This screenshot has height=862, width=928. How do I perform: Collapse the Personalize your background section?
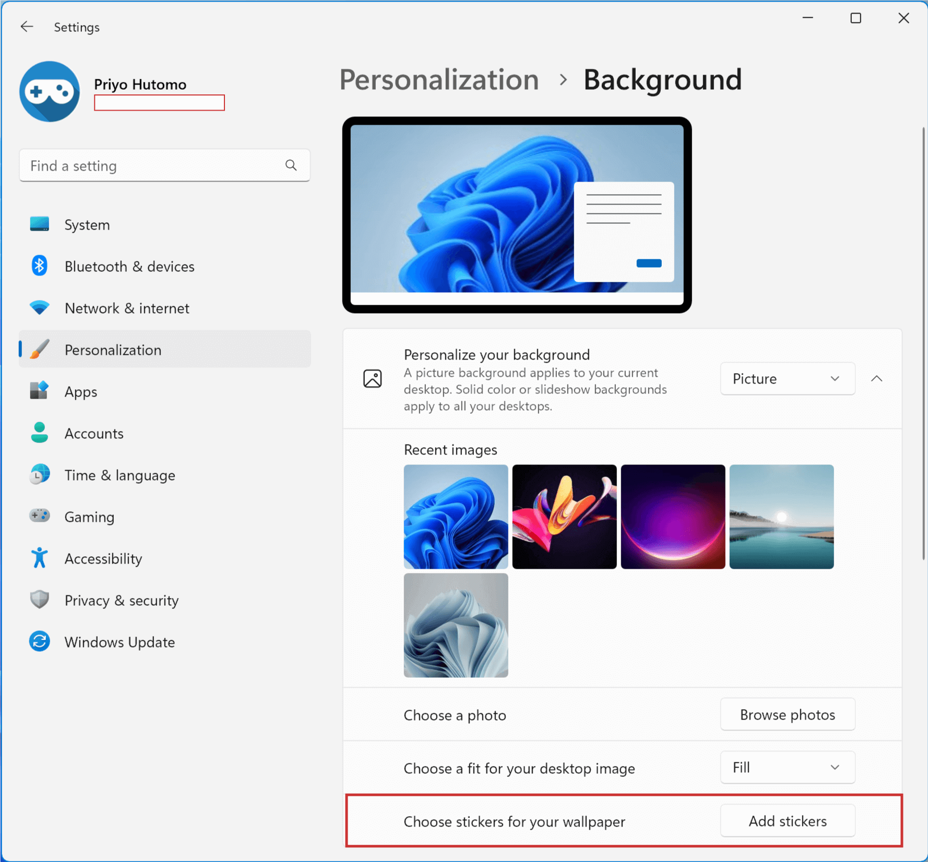pos(877,378)
